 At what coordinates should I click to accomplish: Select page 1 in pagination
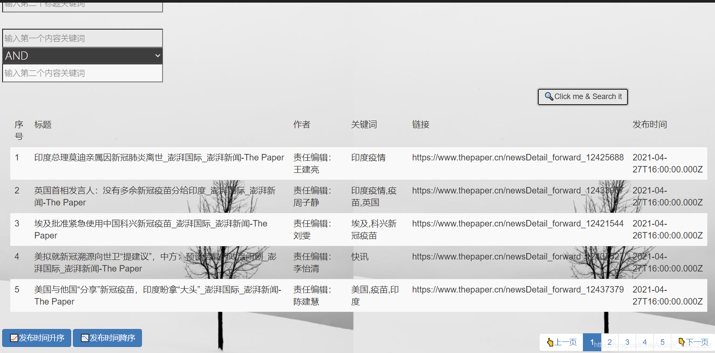click(x=592, y=342)
